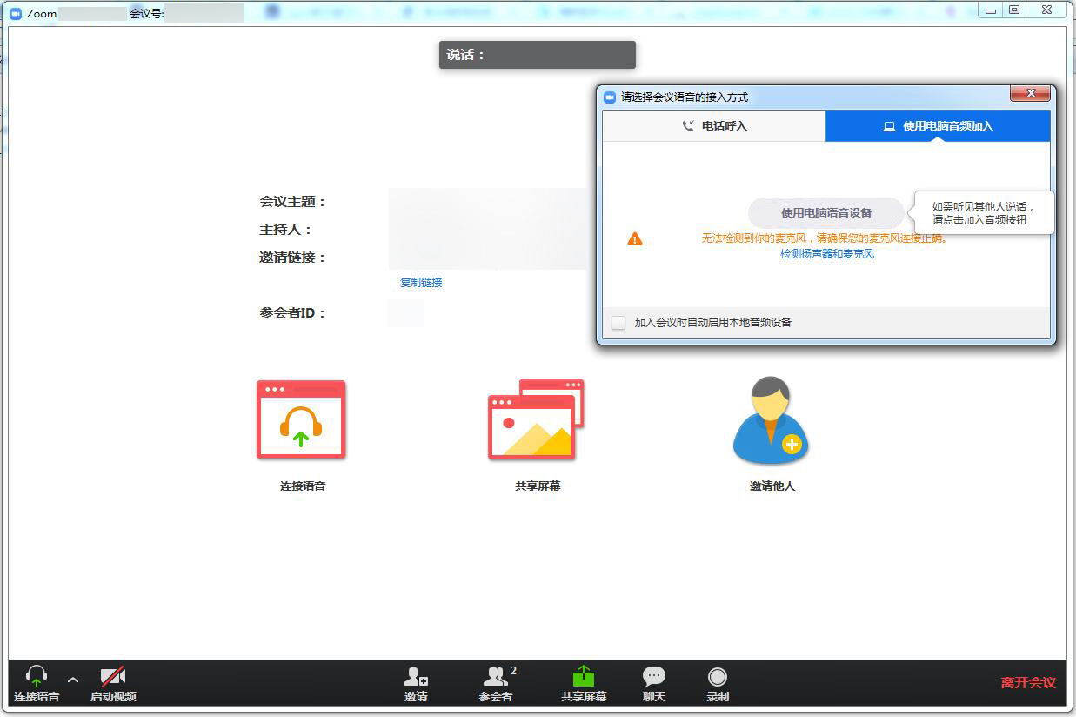1076x717 pixels.
Task: Open the 邀请 invite toolbar icon
Action: 416,678
